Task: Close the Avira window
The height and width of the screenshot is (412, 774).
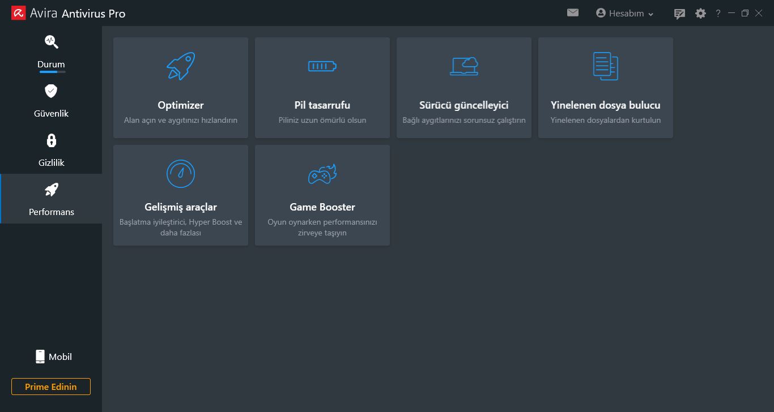Action: pyautogui.click(x=759, y=13)
